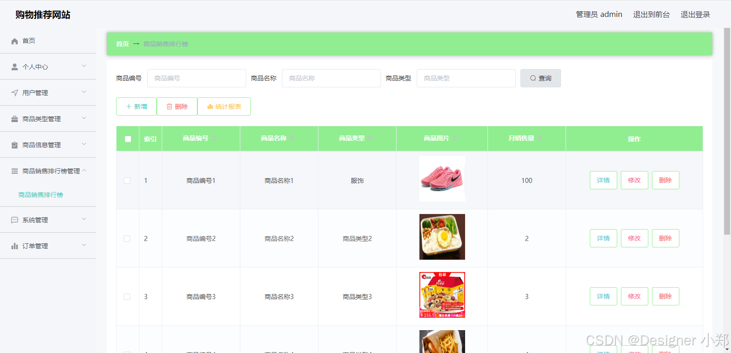Click the pink sneakers product thumbnail
This screenshot has height=353, width=731.
pos(442,179)
